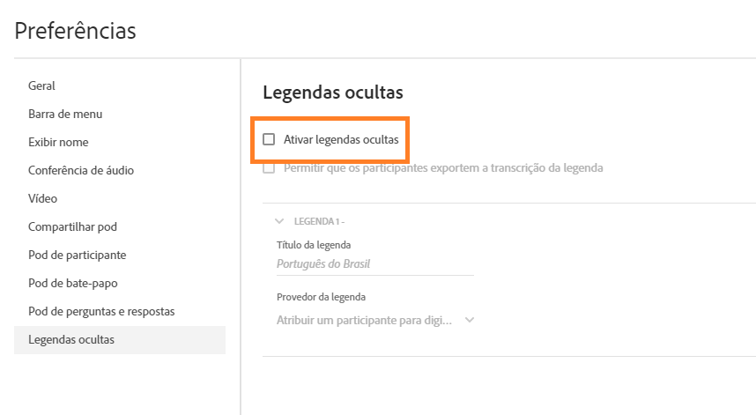
Task: Open the Provedor da legenda dropdown arrow
Action: tap(470, 320)
